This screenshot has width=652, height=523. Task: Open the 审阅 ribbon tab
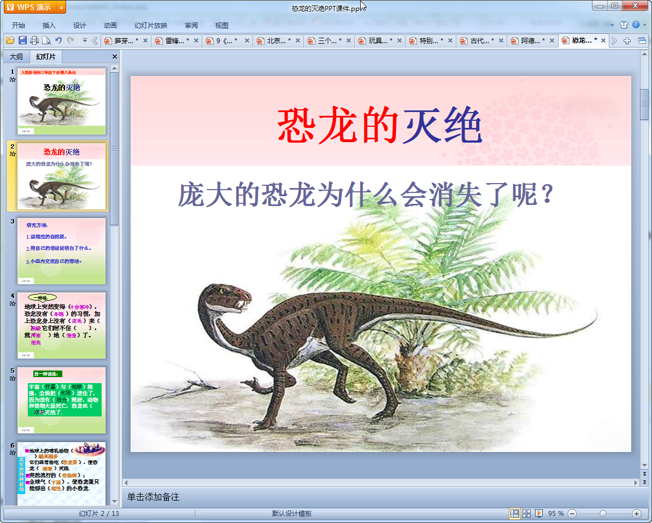191,25
